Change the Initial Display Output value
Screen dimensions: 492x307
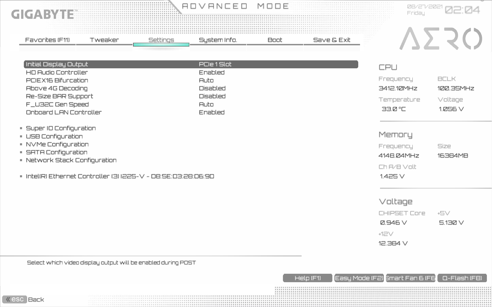[x=215, y=64]
